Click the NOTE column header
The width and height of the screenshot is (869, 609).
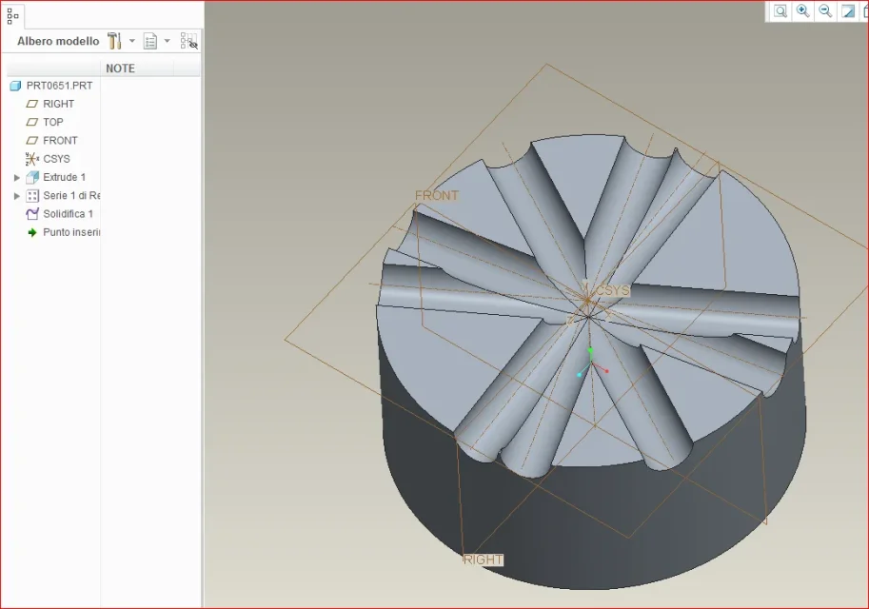120,69
